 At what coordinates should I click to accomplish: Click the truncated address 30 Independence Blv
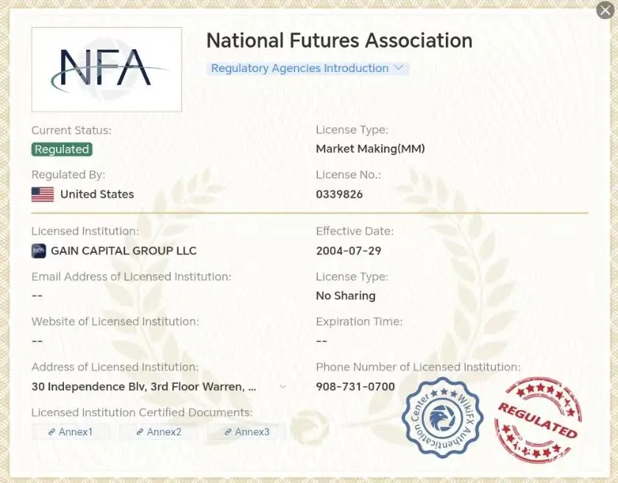tap(144, 387)
